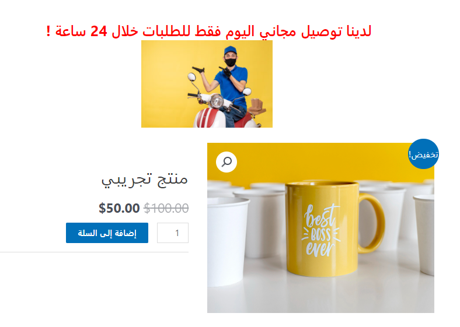Click the magnifier zoom icon on product image

226,161
